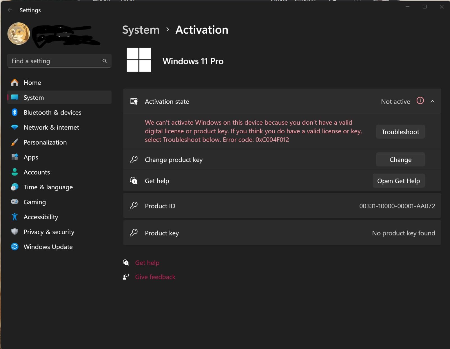Viewport: 450px width, 349px height.
Task: Click the Personalization paintbrush icon
Action: (15, 142)
